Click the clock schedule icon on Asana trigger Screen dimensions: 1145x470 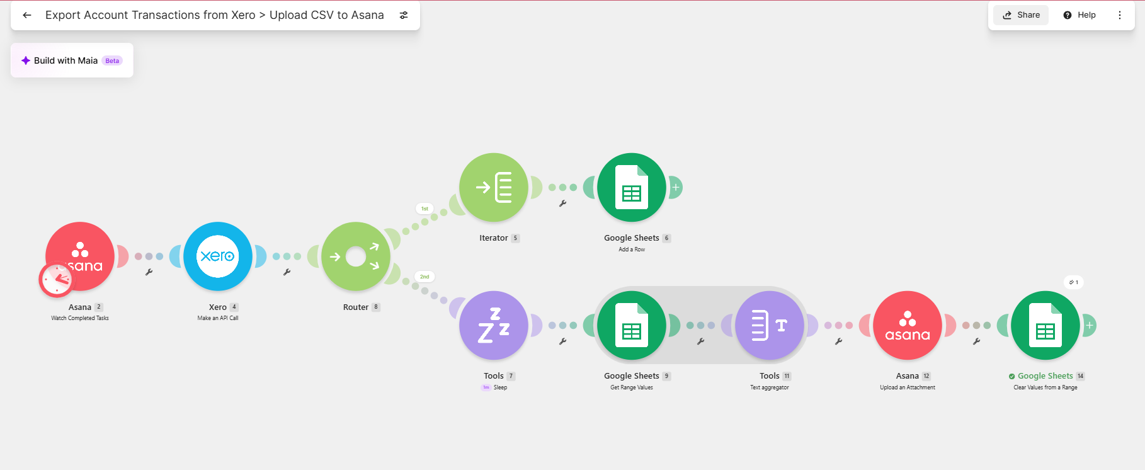point(57,280)
